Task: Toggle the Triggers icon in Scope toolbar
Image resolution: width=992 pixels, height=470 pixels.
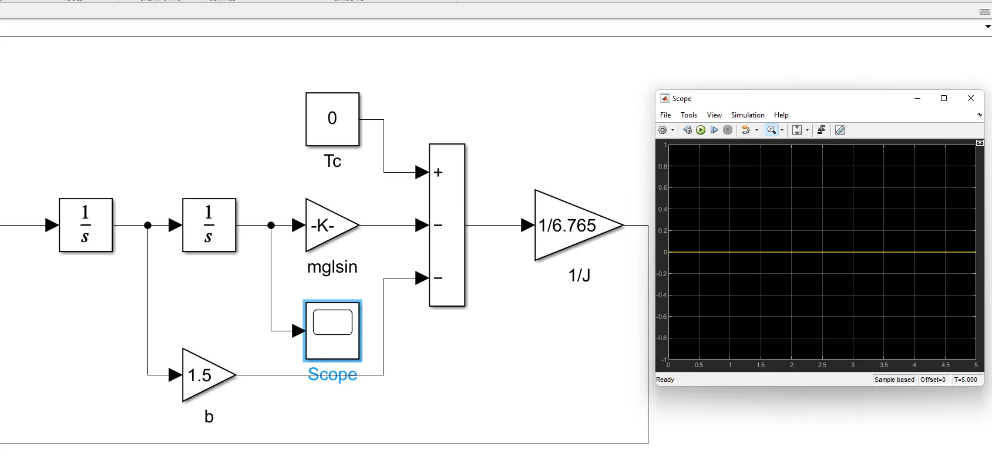Action: point(822,130)
